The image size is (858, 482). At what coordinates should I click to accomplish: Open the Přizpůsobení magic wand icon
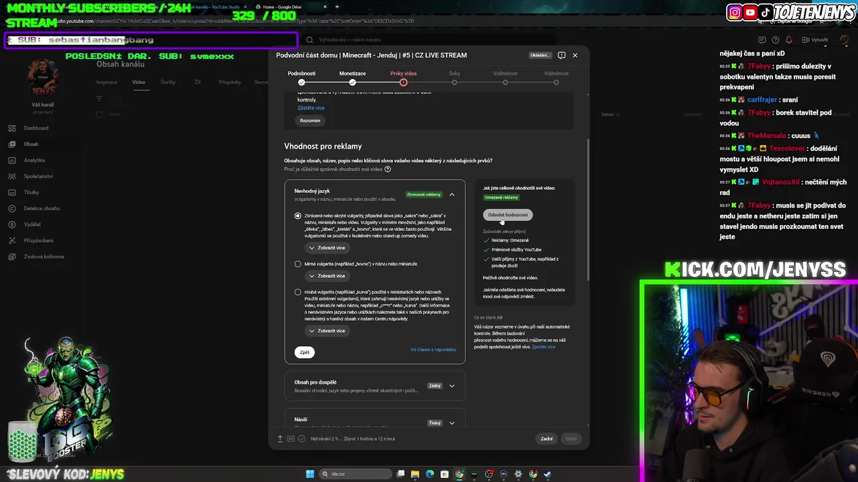pos(12,240)
